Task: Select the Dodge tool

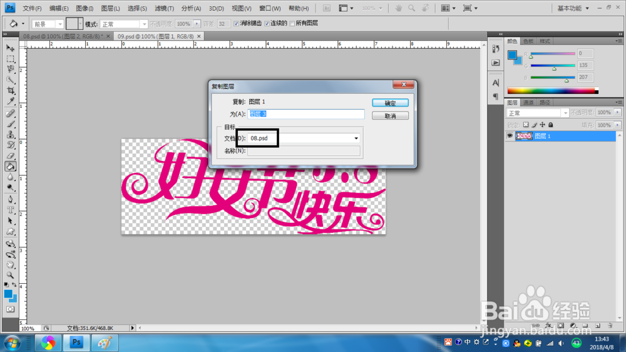Action: [11, 187]
